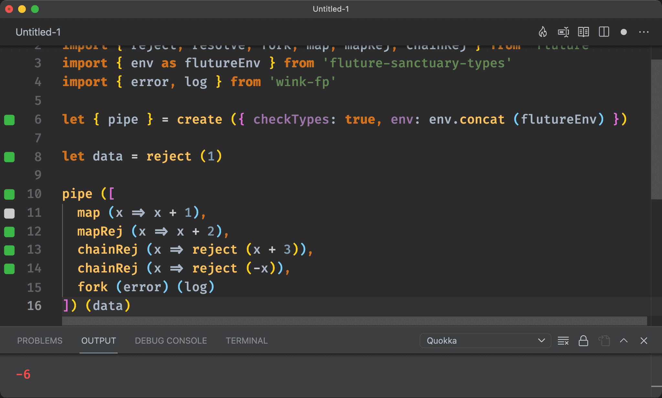Click 'concat' method call on line 6

(x=482, y=119)
